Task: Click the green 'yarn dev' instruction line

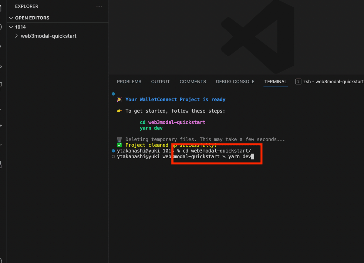Action: click(x=151, y=128)
